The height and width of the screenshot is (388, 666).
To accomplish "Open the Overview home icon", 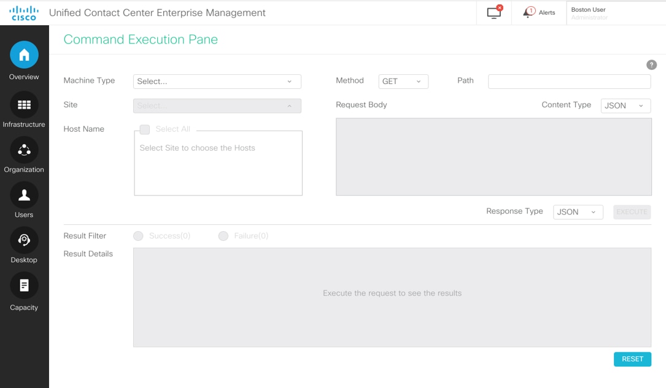I will click(x=24, y=56).
